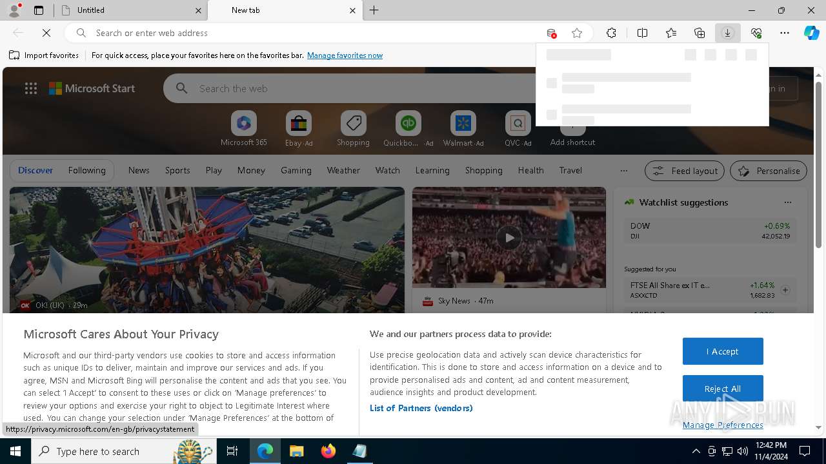Select the Following feed tab
This screenshot has height=464, width=826.
point(86,171)
